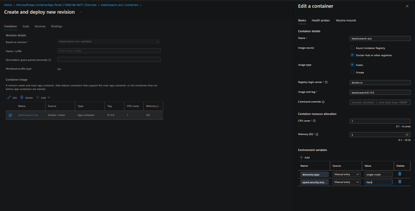Click the CPU cores column header

tap(133, 106)
